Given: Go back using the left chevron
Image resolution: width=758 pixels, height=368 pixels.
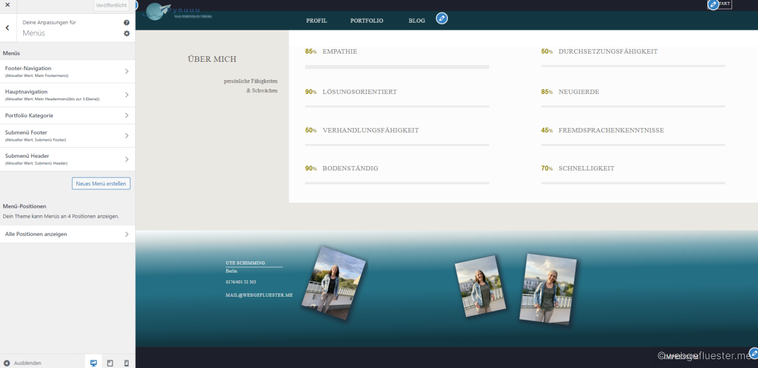Looking at the screenshot, I should [x=7, y=28].
